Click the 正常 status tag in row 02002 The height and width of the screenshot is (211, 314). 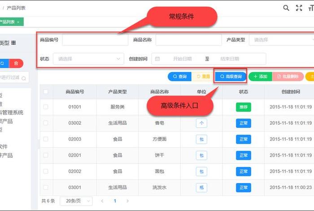click(244, 171)
